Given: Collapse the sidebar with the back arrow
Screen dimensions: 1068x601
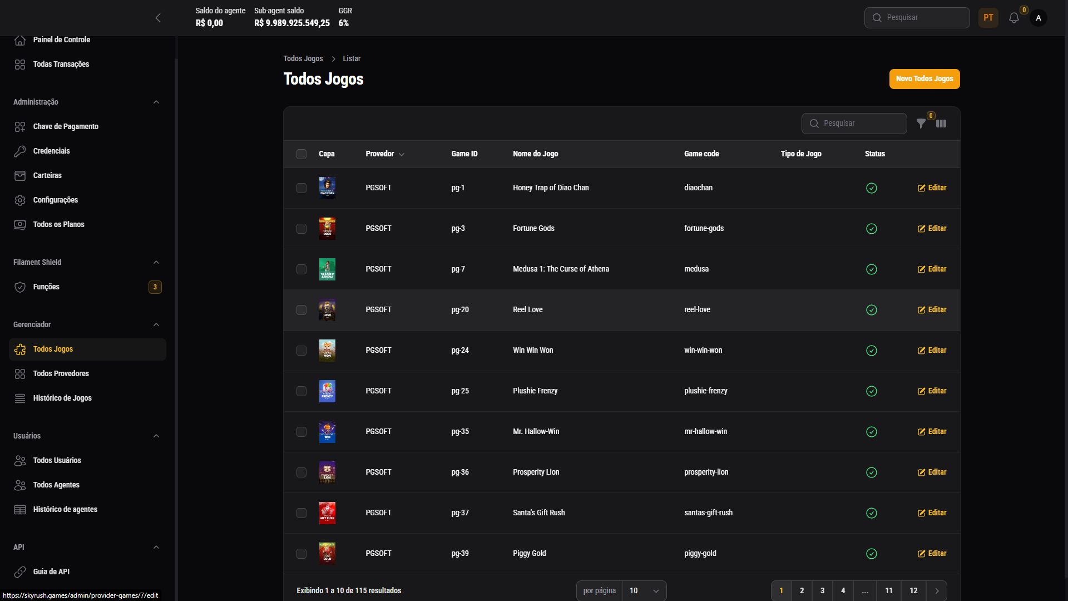Looking at the screenshot, I should (x=158, y=18).
